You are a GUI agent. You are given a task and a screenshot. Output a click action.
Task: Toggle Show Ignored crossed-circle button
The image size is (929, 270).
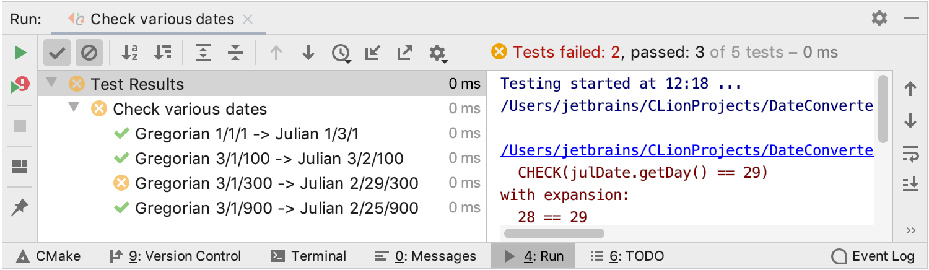89,53
